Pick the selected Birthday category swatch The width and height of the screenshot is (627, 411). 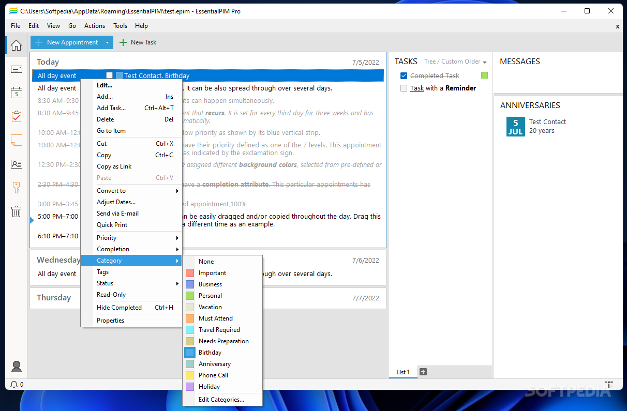(190, 353)
